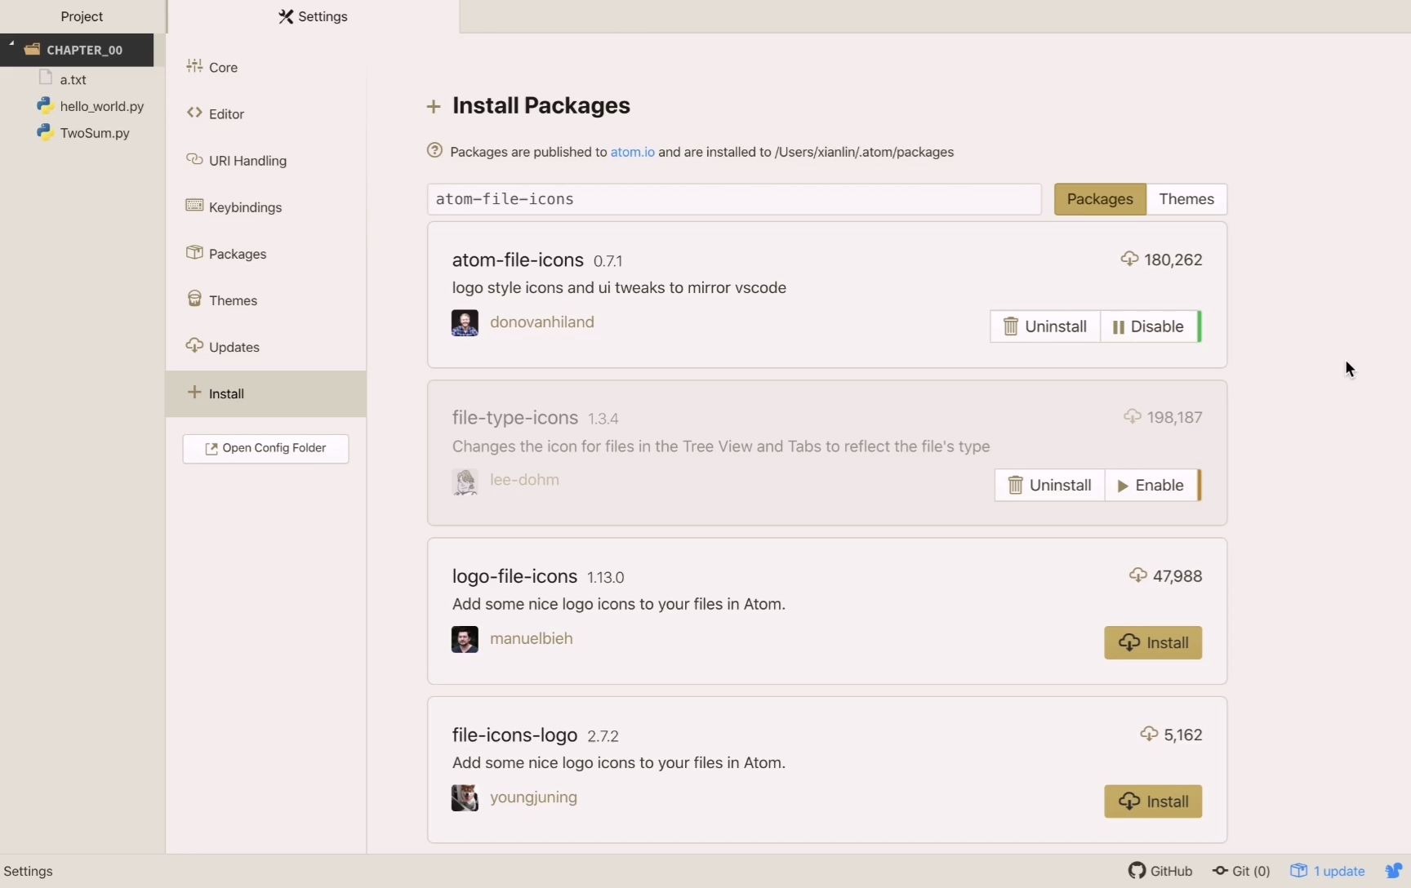This screenshot has width=1411, height=888.
Task: Click the package search input field
Action: 733,199
